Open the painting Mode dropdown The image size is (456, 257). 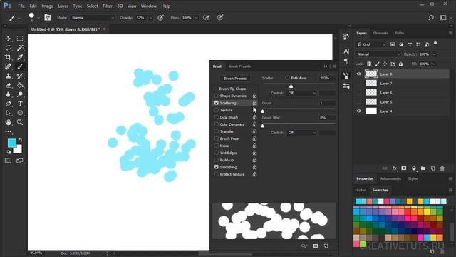coord(93,18)
